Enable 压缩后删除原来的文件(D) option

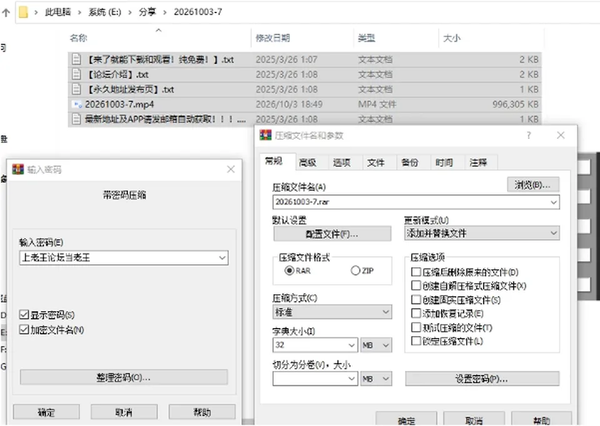[x=416, y=272]
